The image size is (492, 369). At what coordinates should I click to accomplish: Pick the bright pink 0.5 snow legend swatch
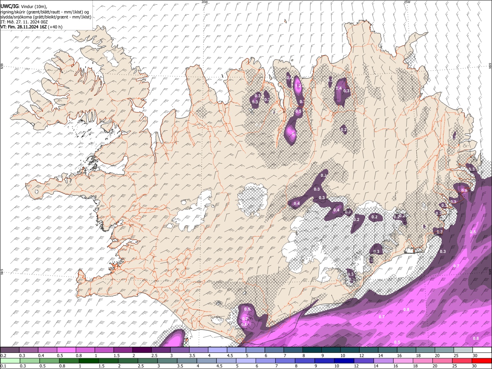point(66,350)
